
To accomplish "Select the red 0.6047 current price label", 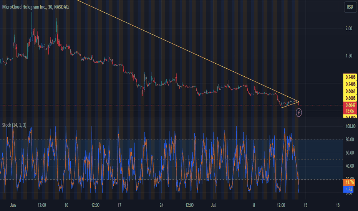I will coord(350,105).
